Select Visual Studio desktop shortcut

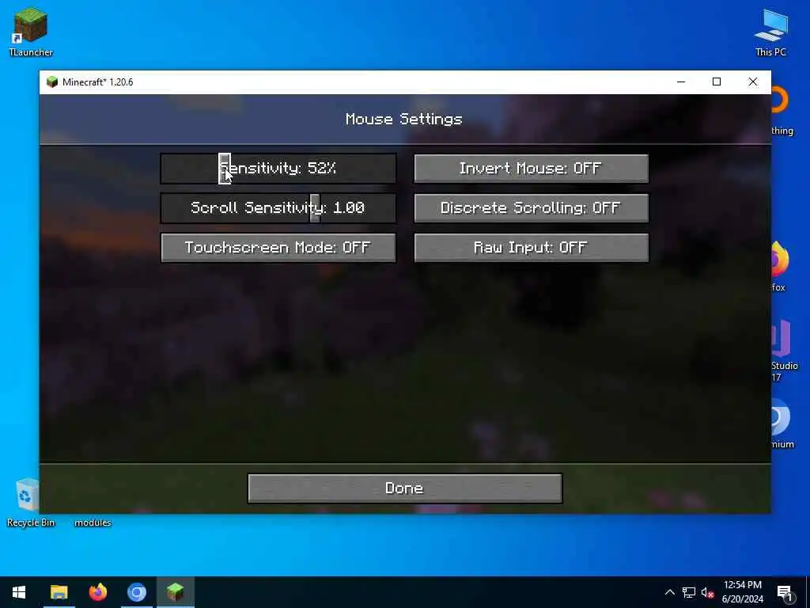784,351
